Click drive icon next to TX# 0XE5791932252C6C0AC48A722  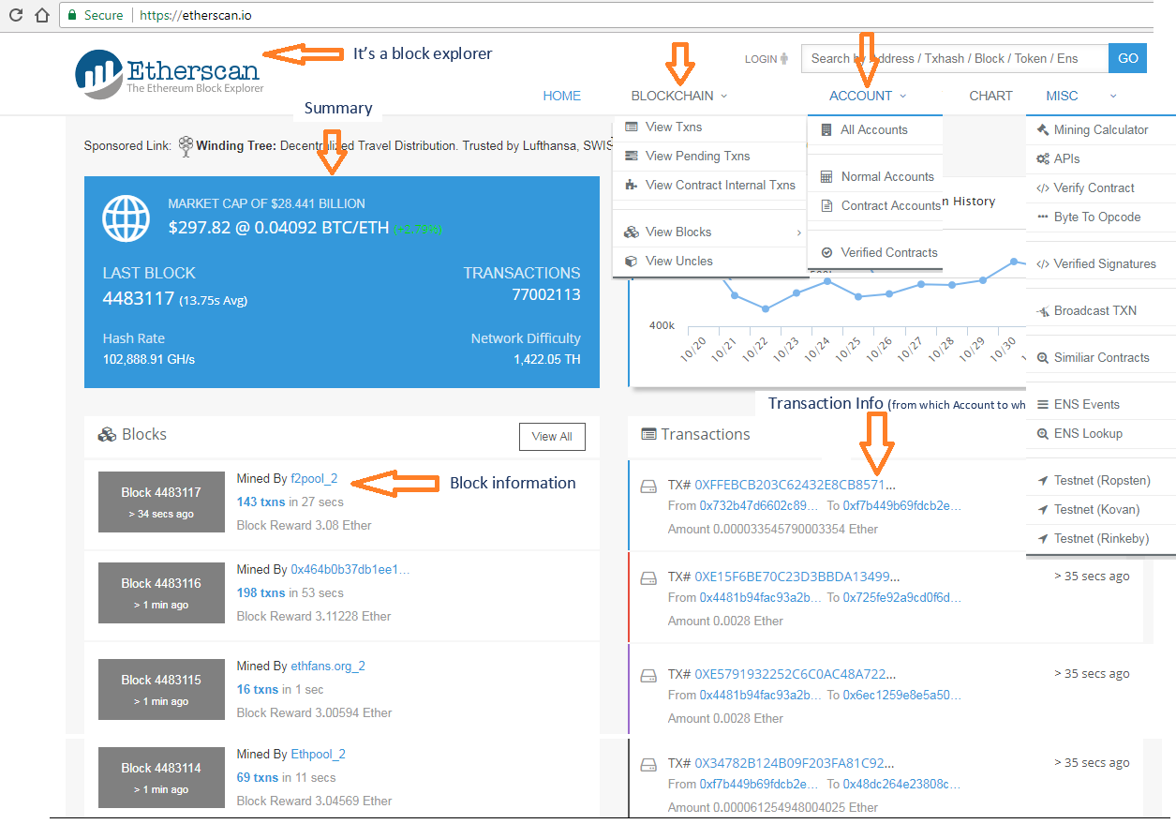[x=648, y=675]
